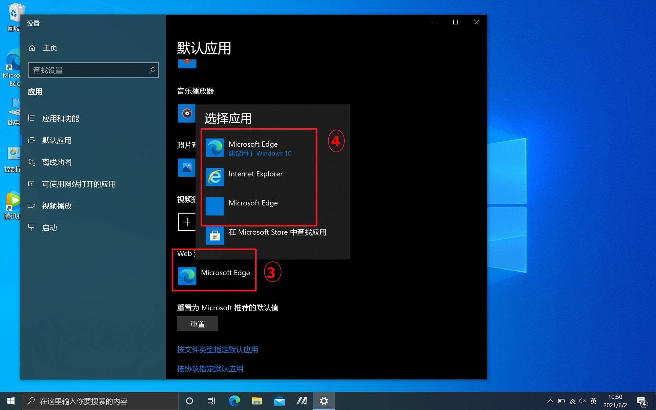
Task: Click the slanted-lines app on taskbar
Action: point(301,401)
